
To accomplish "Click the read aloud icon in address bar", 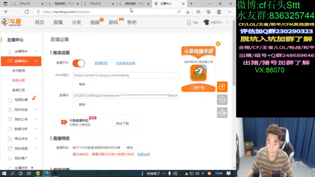I will (x=179, y=12).
